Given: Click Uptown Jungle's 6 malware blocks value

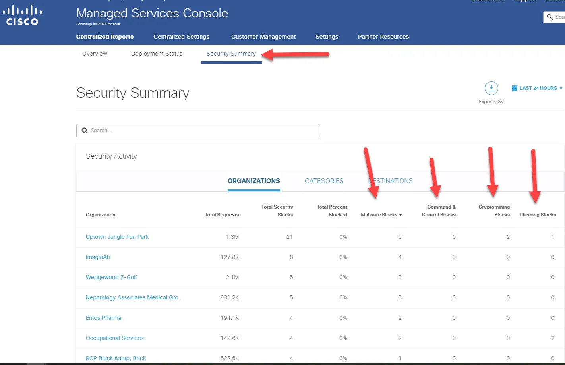Looking at the screenshot, I should [400, 237].
